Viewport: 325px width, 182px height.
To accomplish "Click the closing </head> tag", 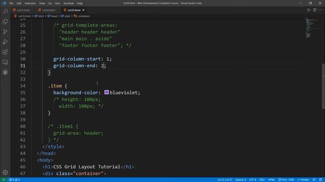I will (46, 153).
